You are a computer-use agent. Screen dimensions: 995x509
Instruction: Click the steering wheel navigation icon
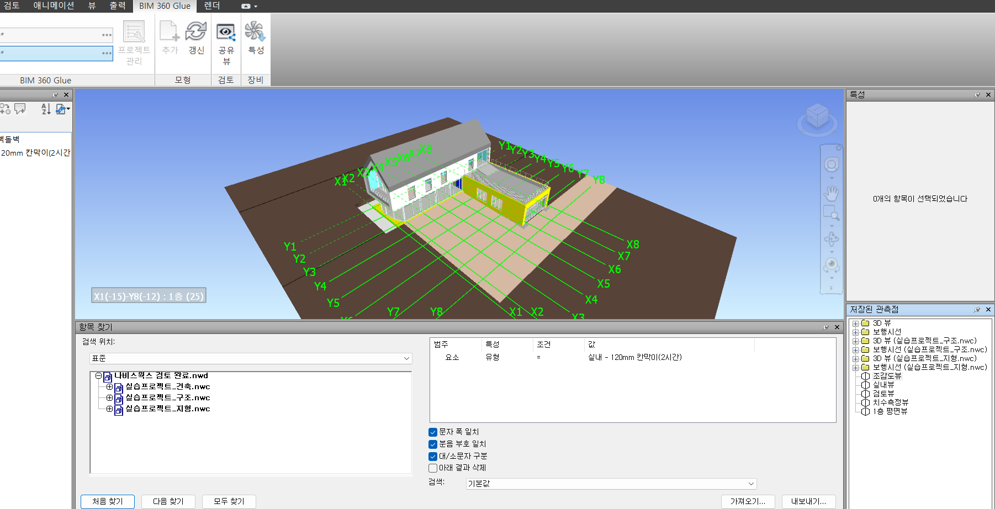831,165
